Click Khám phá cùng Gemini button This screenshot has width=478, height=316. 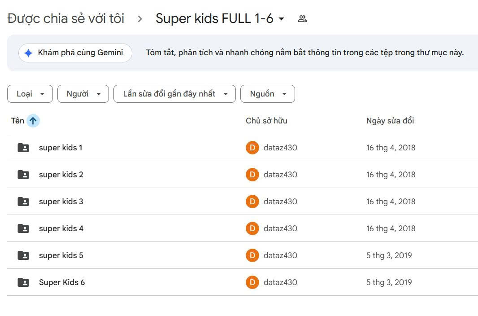[x=75, y=53]
